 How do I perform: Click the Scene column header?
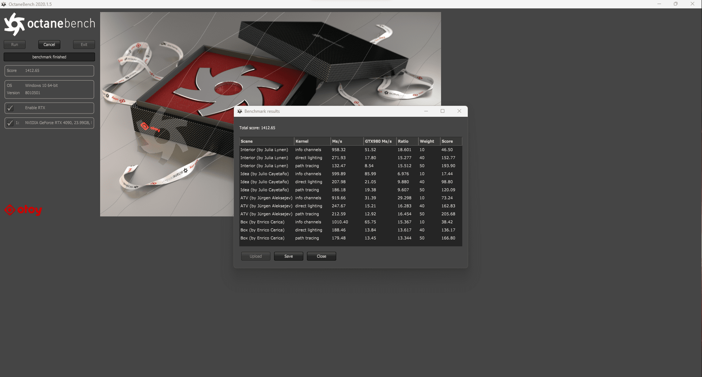(267, 141)
